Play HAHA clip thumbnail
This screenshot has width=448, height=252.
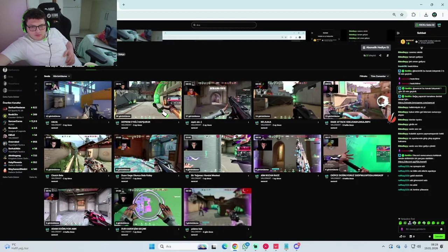click(x=78, y=100)
